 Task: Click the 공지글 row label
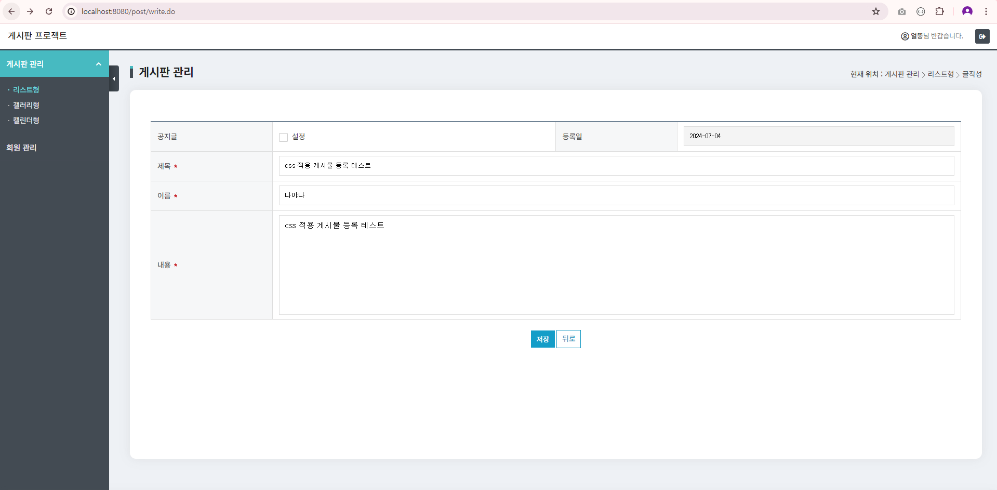[167, 137]
